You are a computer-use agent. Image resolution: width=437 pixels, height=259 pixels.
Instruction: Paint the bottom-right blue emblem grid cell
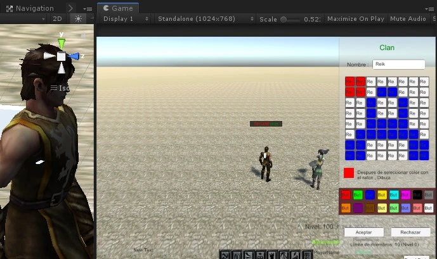pos(424,156)
